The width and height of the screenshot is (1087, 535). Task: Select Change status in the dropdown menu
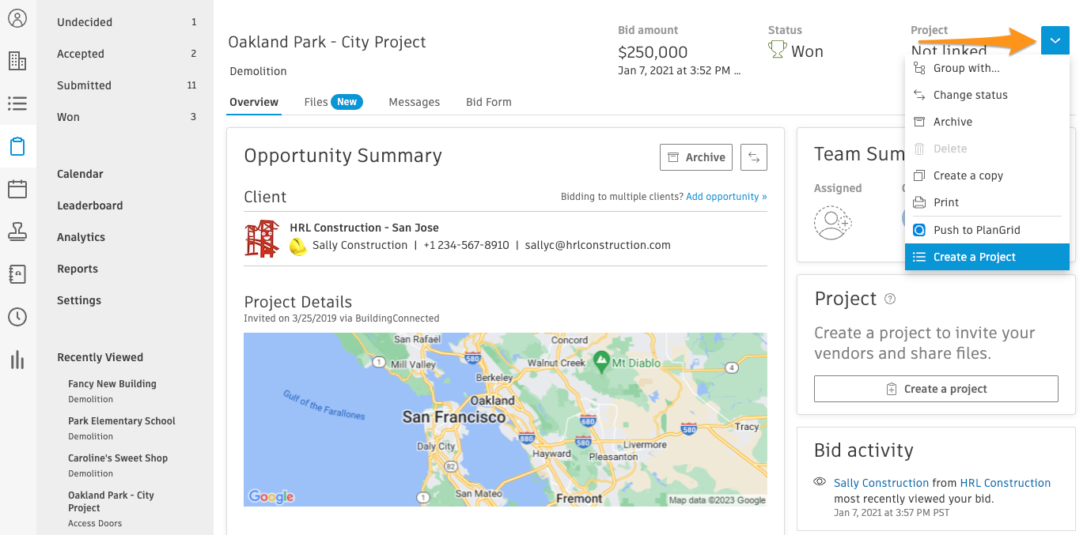tap(987, 95)
